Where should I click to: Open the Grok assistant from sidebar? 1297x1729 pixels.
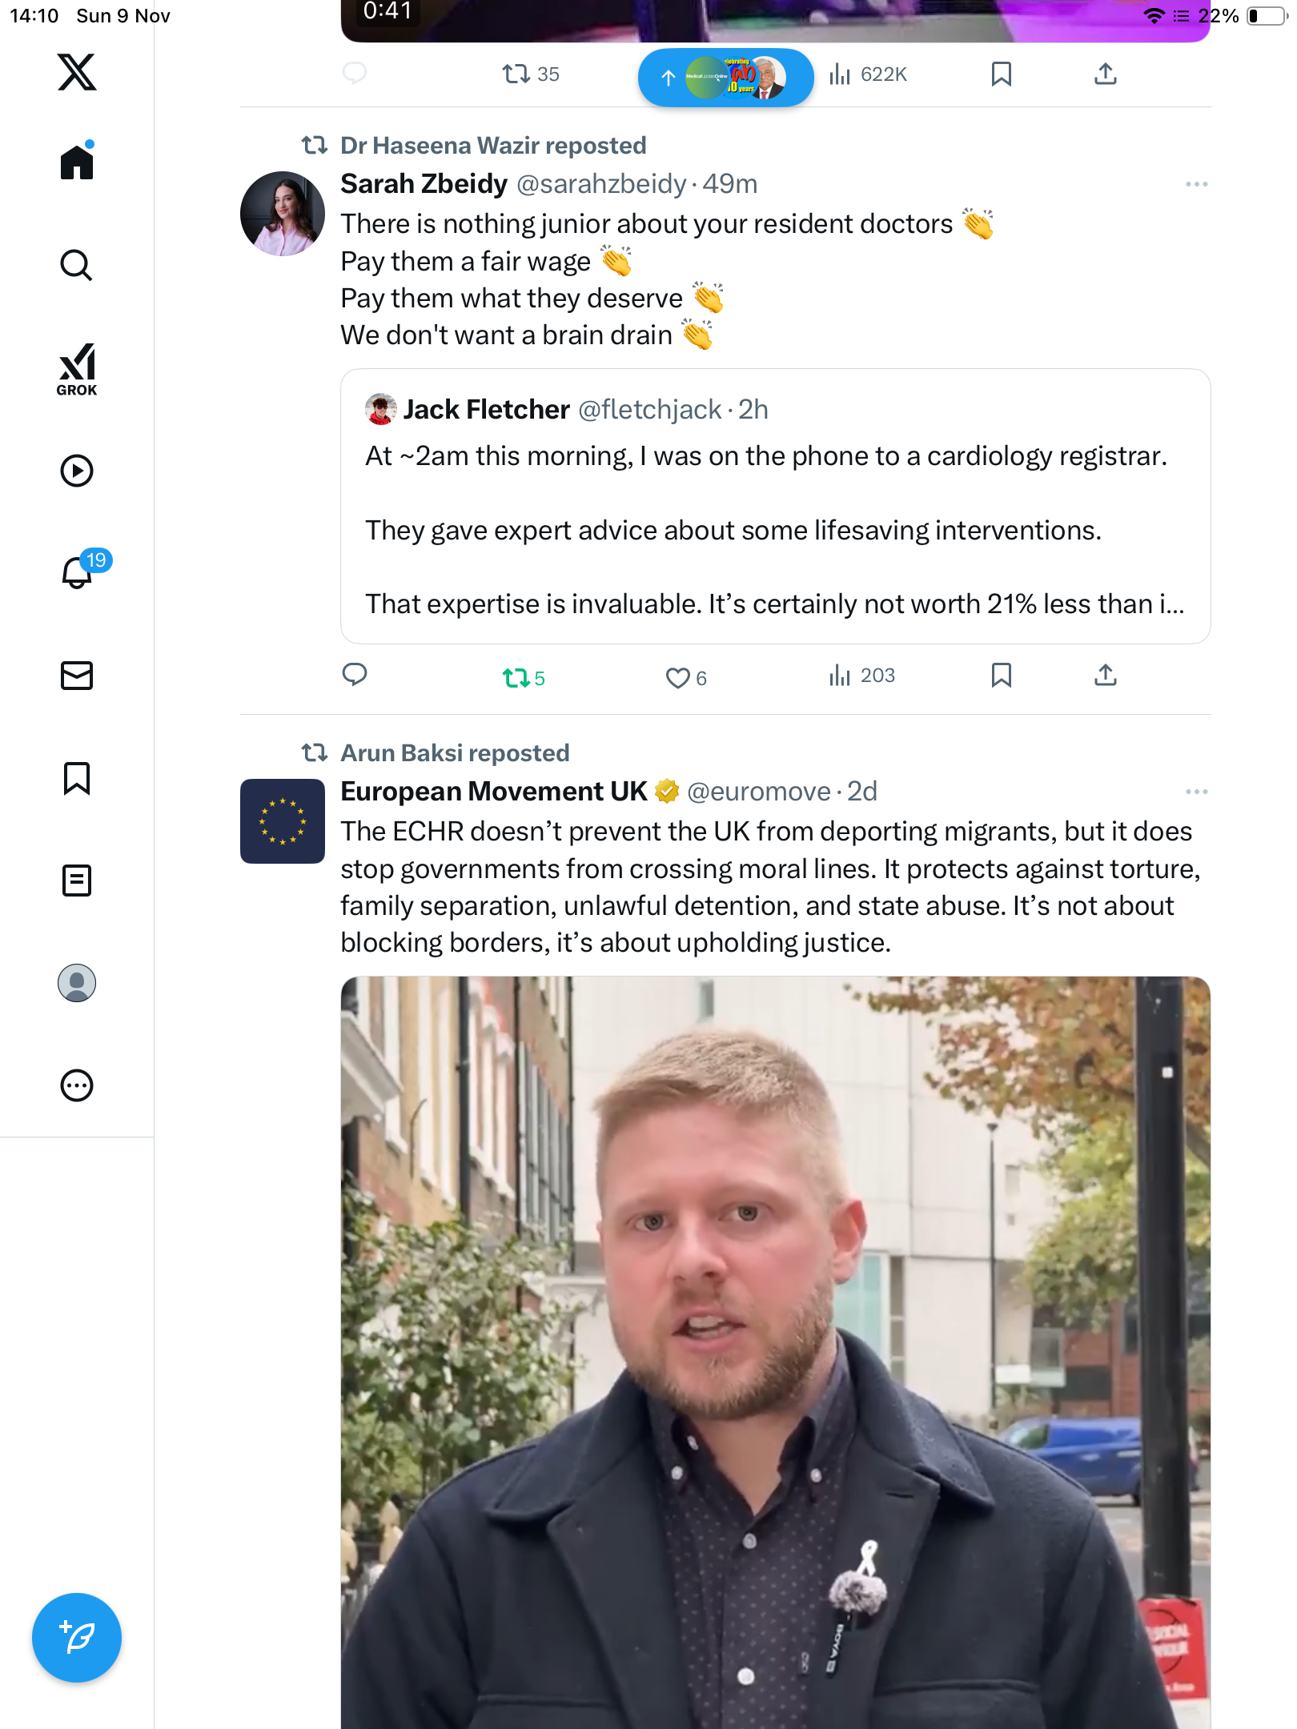point(77,369)
